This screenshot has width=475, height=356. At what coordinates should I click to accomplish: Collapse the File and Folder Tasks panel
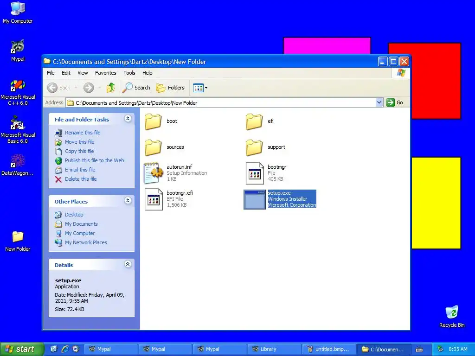click(x=128, y=119)
